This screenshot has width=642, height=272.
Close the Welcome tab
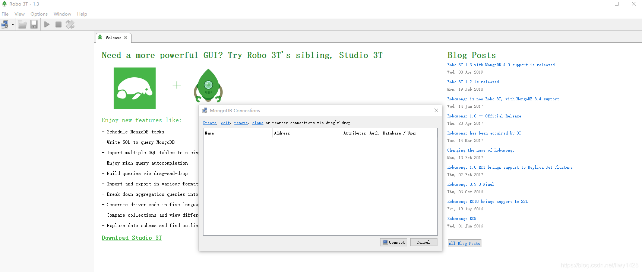pyautogui.click(x=126, y=38)
